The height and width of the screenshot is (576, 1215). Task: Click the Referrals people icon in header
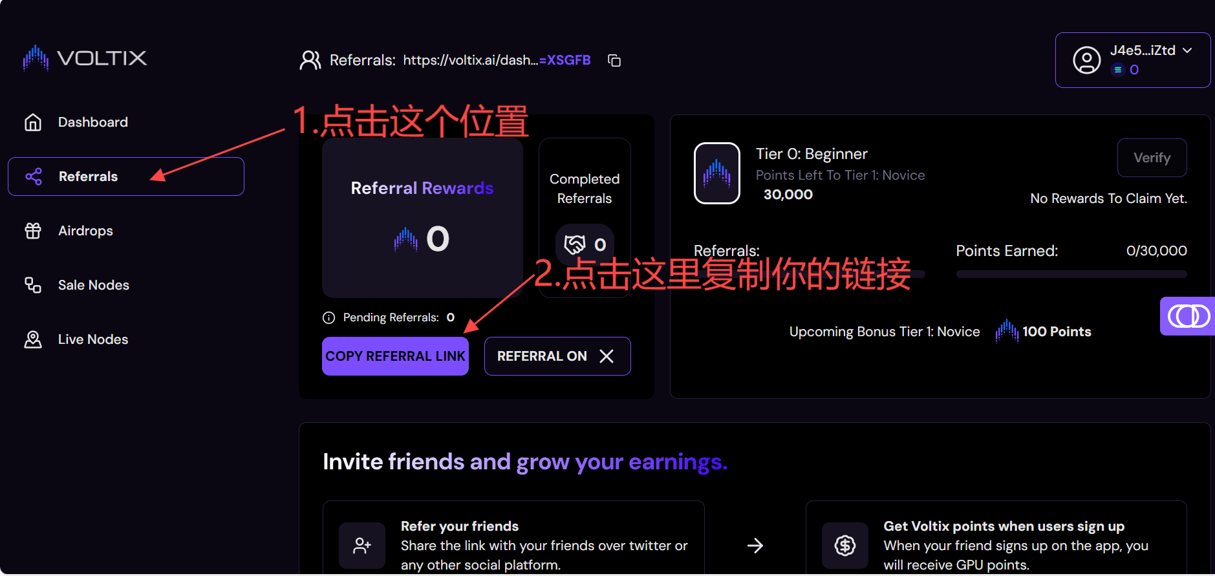[x=310, y=60]
